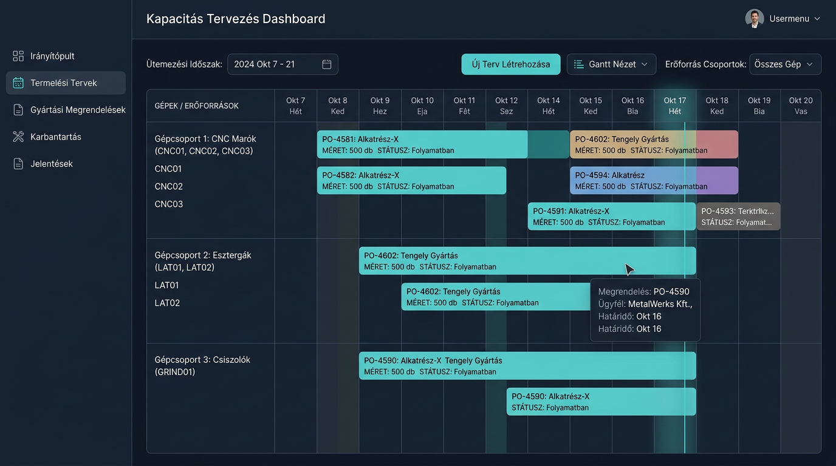This screenshot has width=836, height=466.
Task: Select the blue-purple PO-4594 Alkatrész bar
Action: coord(654,180)
